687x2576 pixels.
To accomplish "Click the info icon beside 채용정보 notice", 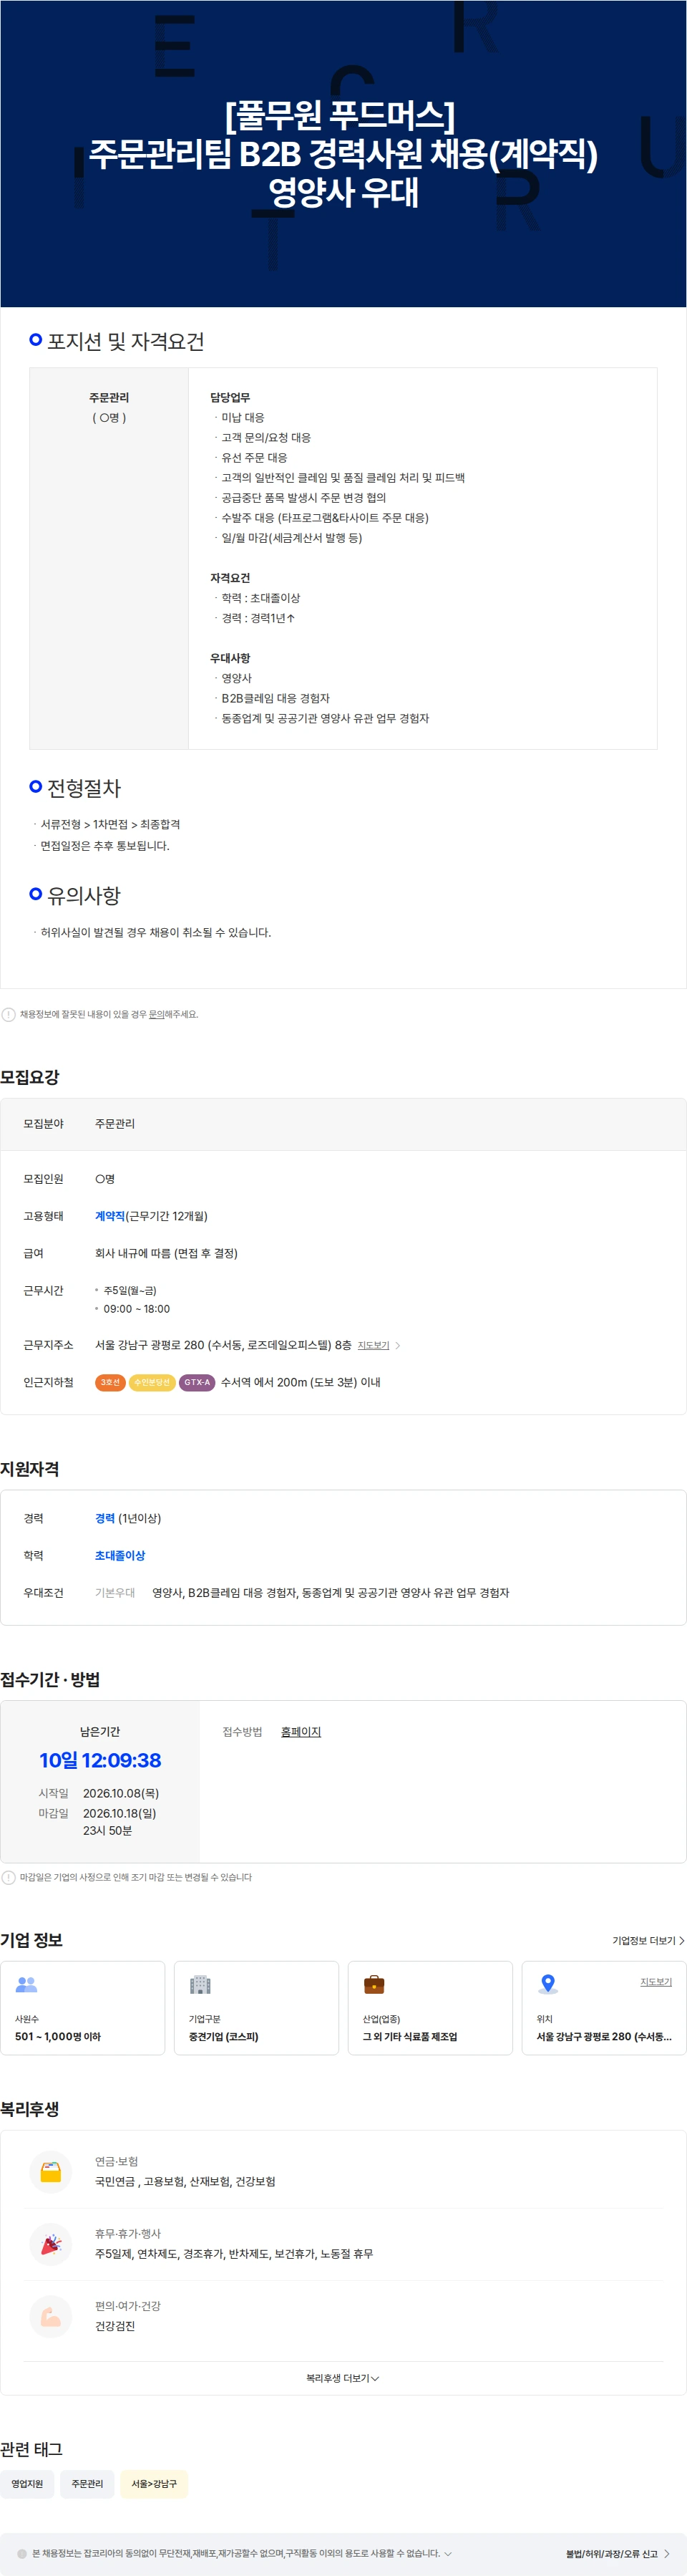I will pos(9,1014).
